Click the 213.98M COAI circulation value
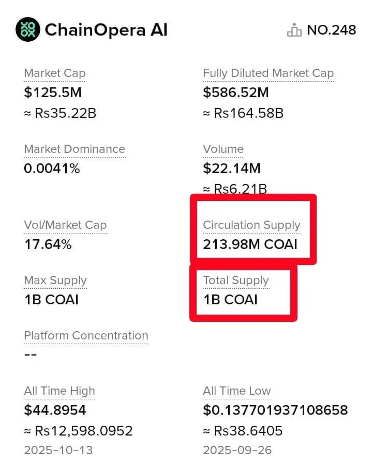The height and width of the screenshot is (466, 372). (x=250, y=244)
